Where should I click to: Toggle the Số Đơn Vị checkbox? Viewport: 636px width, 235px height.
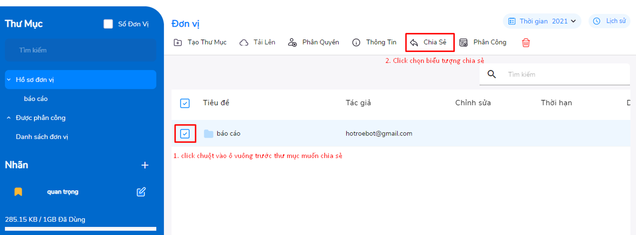pyautogui.click(x=108, y=24)
